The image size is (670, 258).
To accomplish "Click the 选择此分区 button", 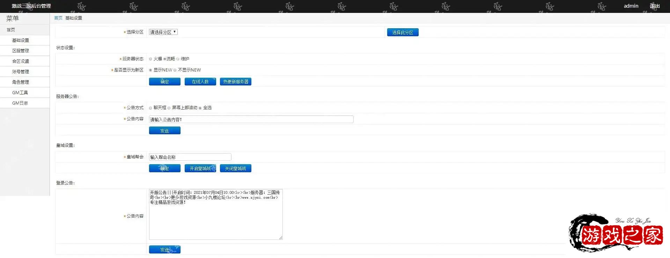I will click(403, 32).
